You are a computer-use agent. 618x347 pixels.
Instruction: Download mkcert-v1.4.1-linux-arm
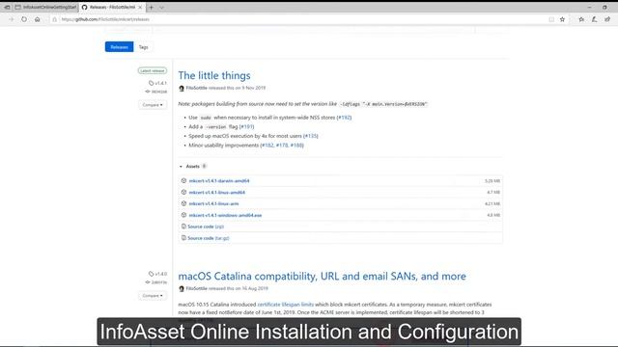tap(213, 203)
